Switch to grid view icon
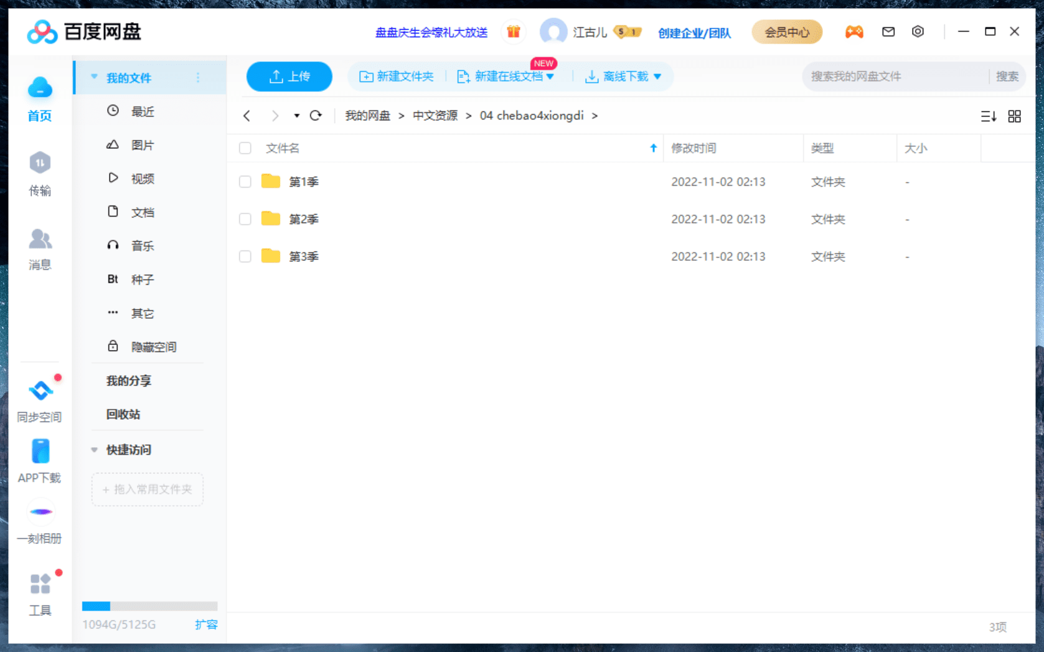Viewport: 1044px width, 652px height. pyautogui.click(x=1015, y=116)
